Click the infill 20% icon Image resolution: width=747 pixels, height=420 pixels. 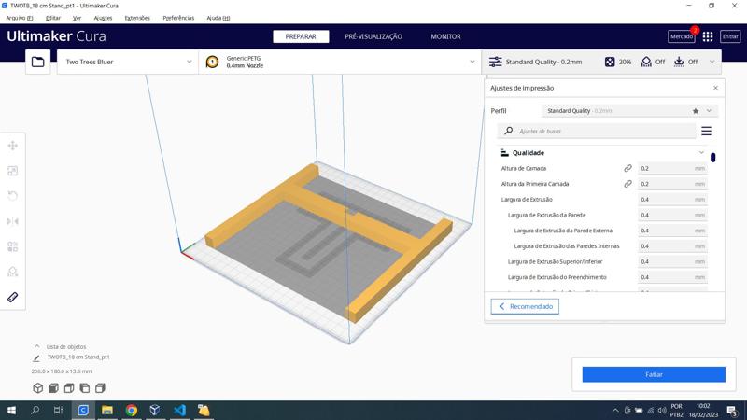610,62
